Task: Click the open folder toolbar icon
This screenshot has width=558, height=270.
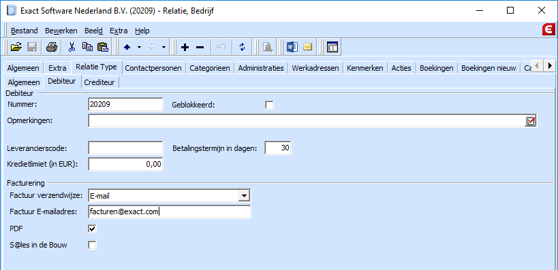Action: pos(16,47)
